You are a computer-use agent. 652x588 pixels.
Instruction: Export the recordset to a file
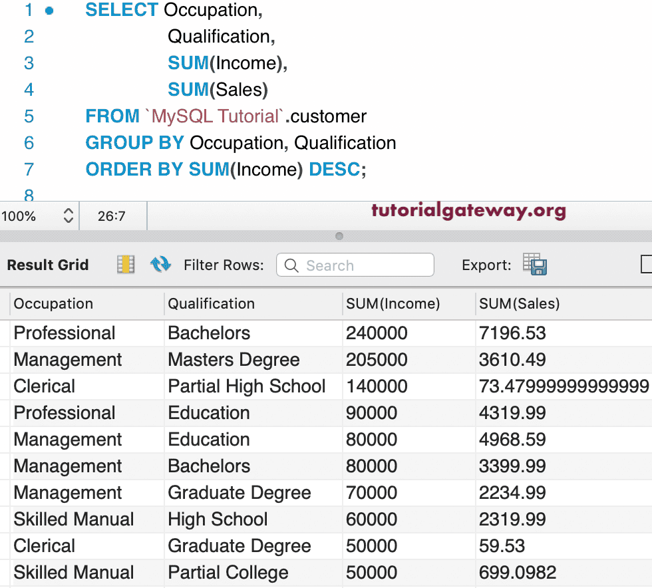click(x=534, y=265)
